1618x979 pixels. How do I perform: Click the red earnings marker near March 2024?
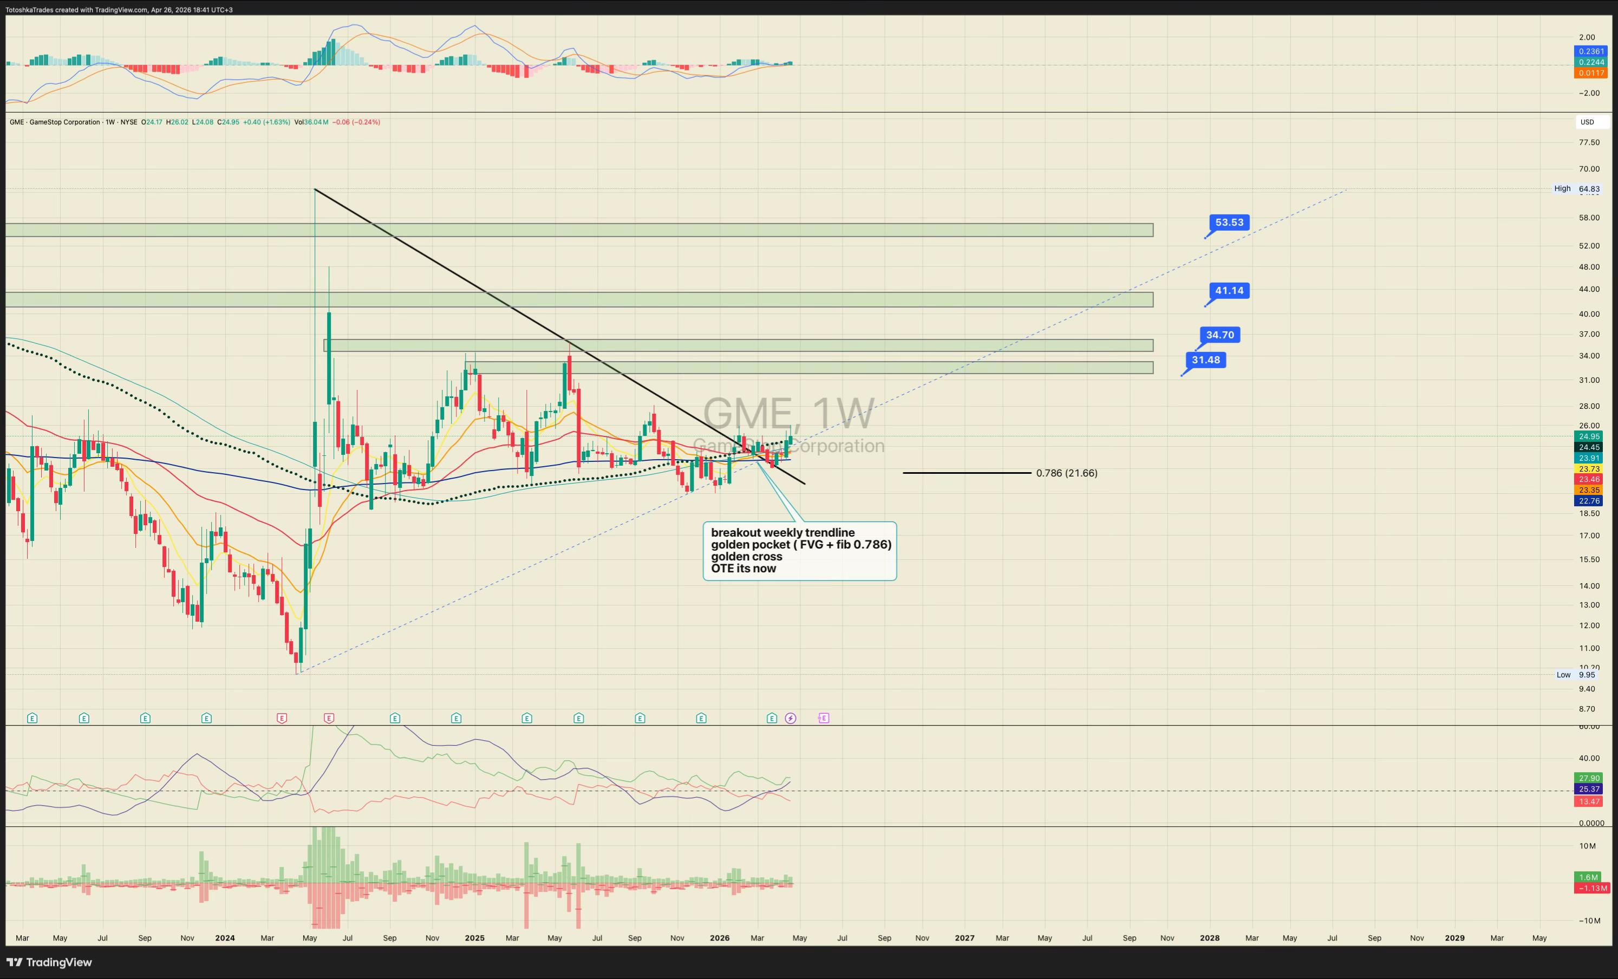pos(282,719)
